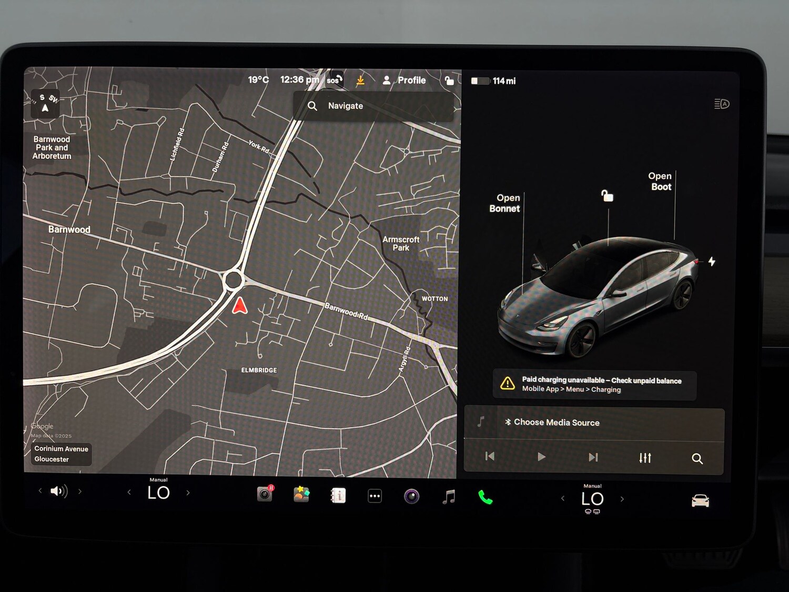
Task: Tap the profile person icon
Action: [387, 80]
